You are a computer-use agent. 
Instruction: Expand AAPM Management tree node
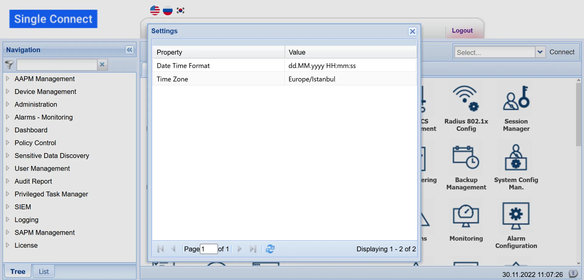click(x=8, y=79)
